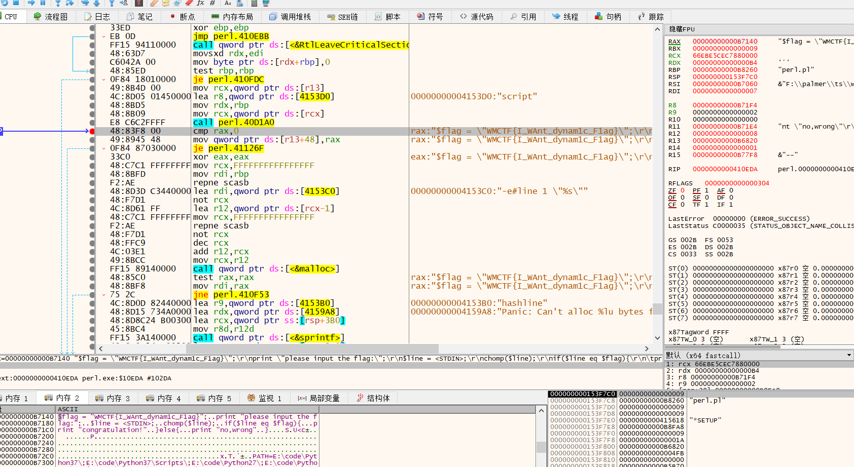The height and width of the screenshot is (467, 854).
Task: Collapse the branch arrow beside jne perl.410F53
Action: pyautogui.click(x=104, y=294)
